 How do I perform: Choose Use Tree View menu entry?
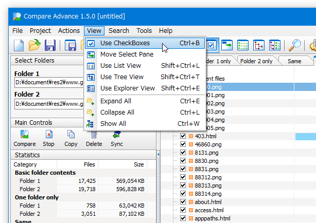pyautogui.click(x=145, y=77)
